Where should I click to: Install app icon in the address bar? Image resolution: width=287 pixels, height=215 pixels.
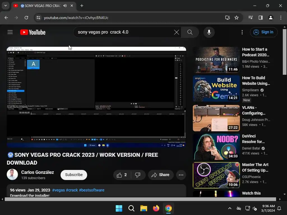pos(227,18)
